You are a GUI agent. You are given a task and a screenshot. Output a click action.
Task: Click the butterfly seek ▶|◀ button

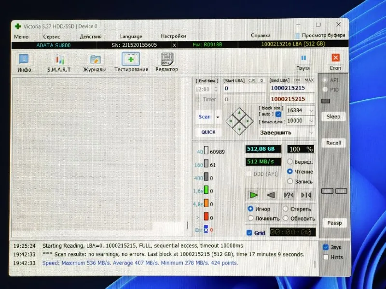tap(306, 195)
